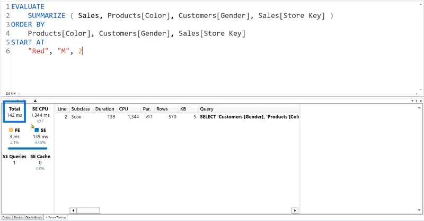
Task: Click the Scan subclass cell
Action: pos(76,117)
